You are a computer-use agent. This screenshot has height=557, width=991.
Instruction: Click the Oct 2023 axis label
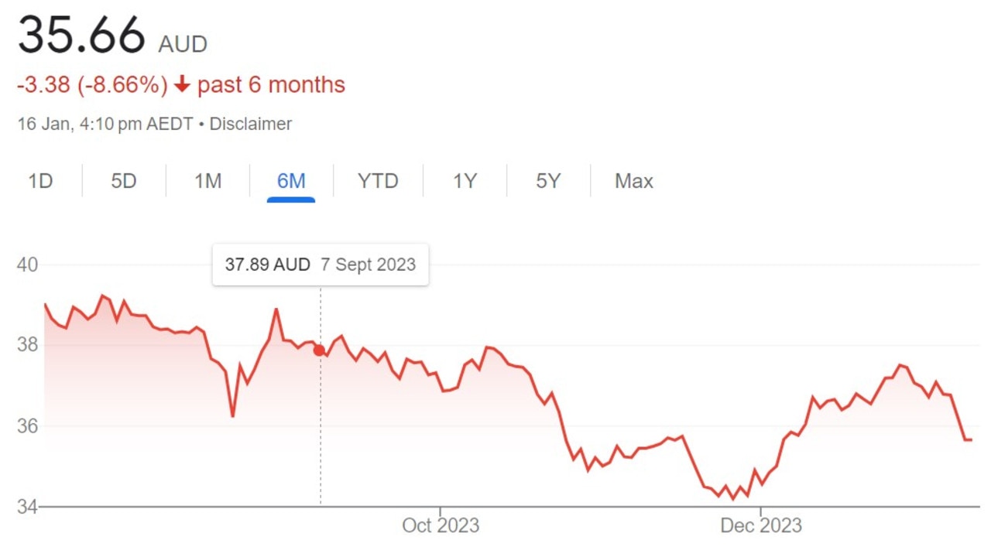coord(441,526)
